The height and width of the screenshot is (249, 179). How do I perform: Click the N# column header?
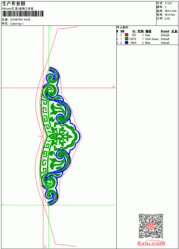point(122,31)
